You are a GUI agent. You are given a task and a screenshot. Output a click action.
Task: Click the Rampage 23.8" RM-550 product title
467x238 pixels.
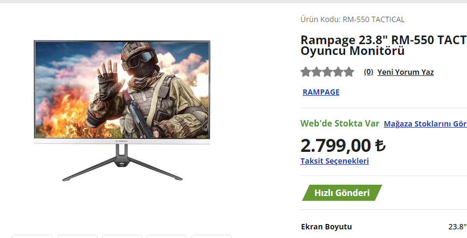[x=383, y=45]
